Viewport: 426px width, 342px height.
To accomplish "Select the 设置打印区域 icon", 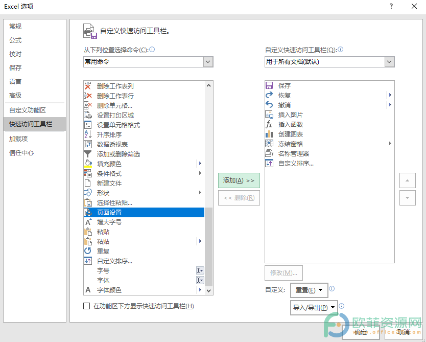I will pyautogui.click(x=88, y=115).
